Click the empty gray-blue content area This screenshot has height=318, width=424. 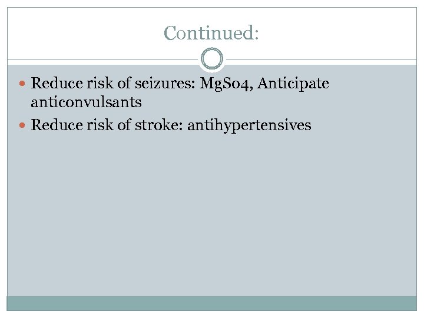point(212,218)
